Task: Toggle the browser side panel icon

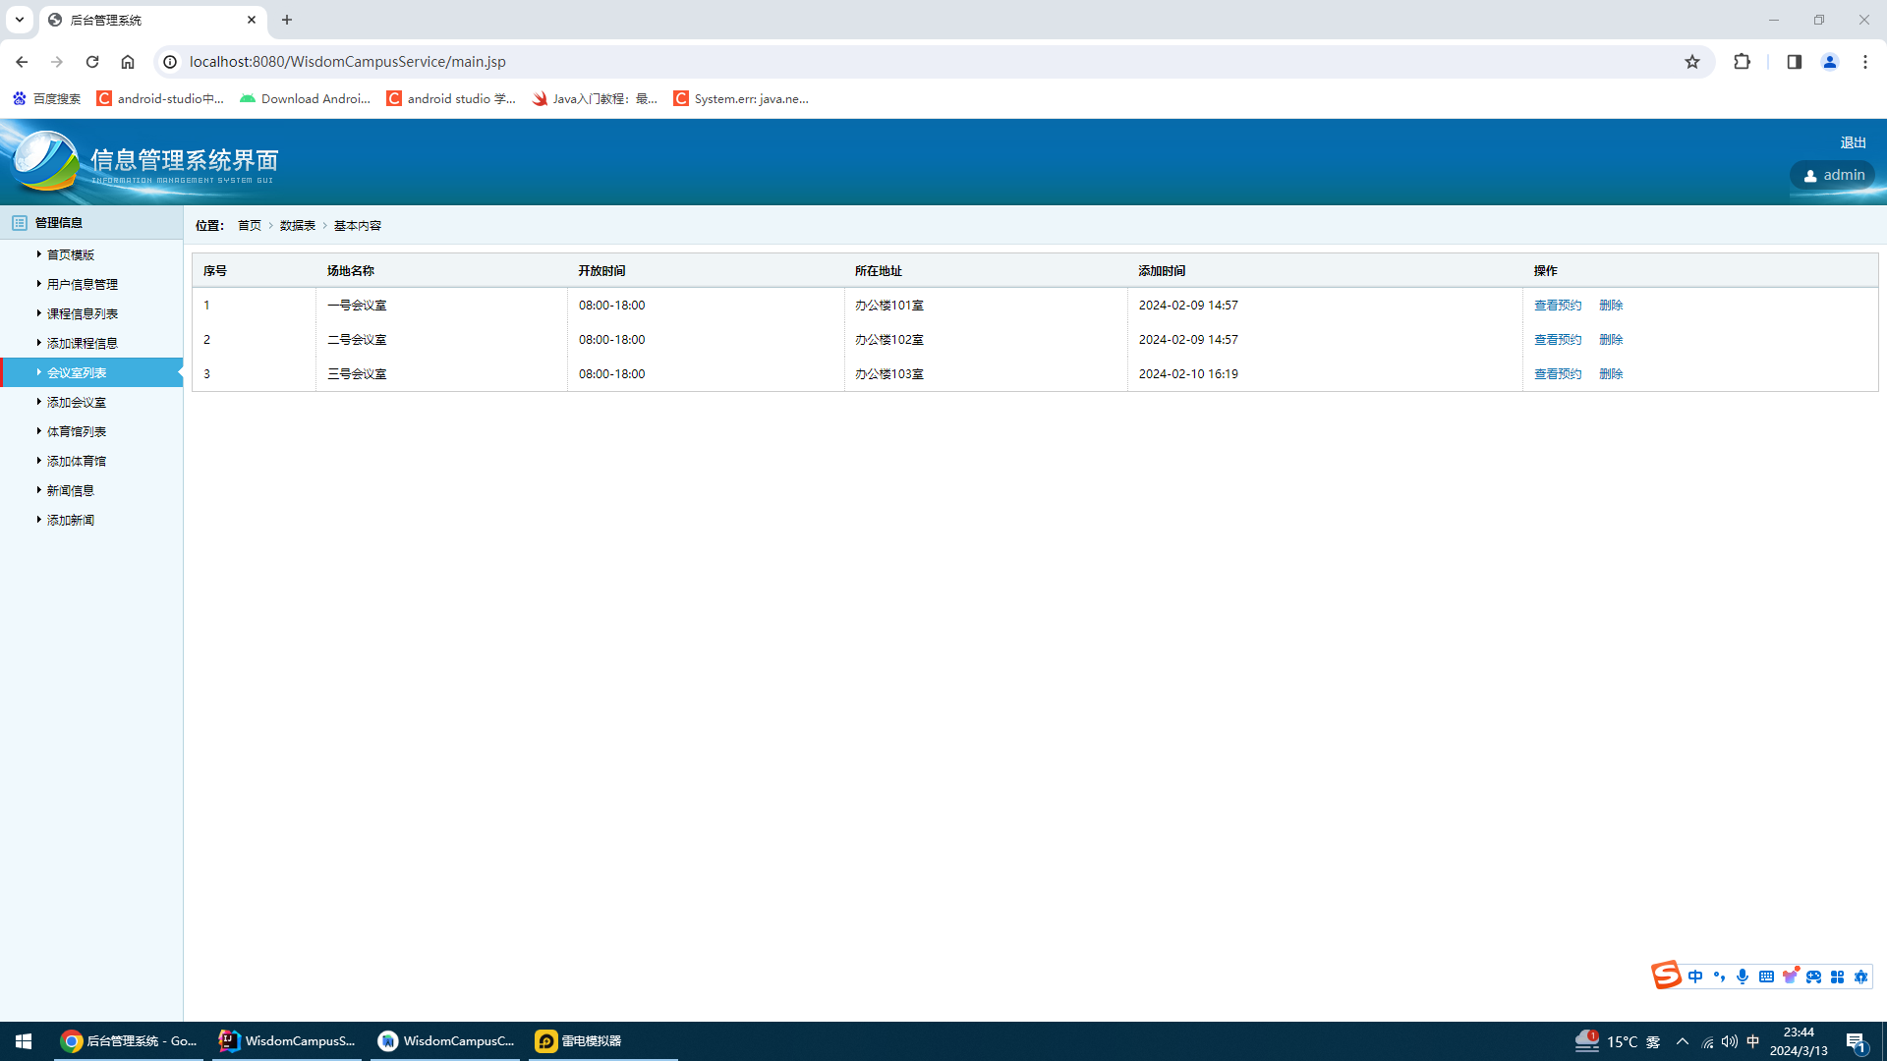Action: (1794, 62)
